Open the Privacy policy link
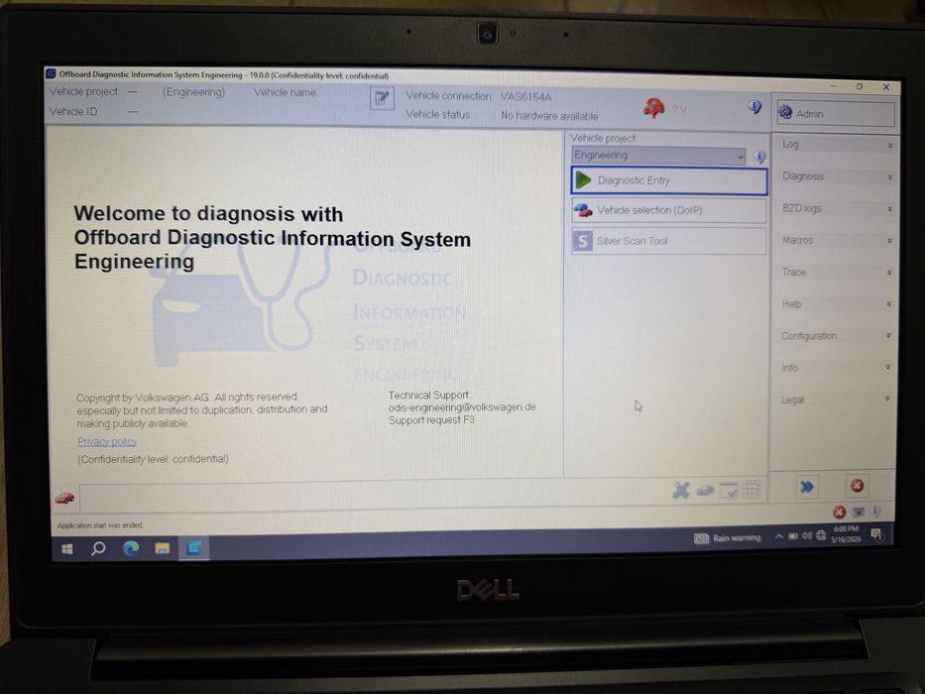Viewport: 925px width, 694px height. pos(107,441)
